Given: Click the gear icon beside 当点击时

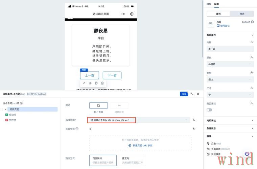Looking at the screenshot, I should click(21, 103).
